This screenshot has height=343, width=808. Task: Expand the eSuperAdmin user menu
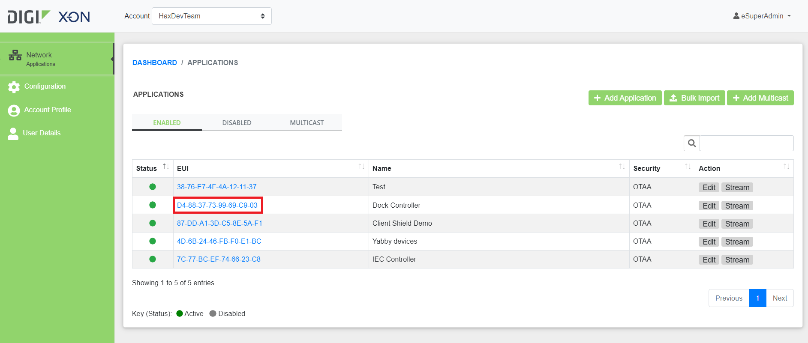click(x=762, y=16)
